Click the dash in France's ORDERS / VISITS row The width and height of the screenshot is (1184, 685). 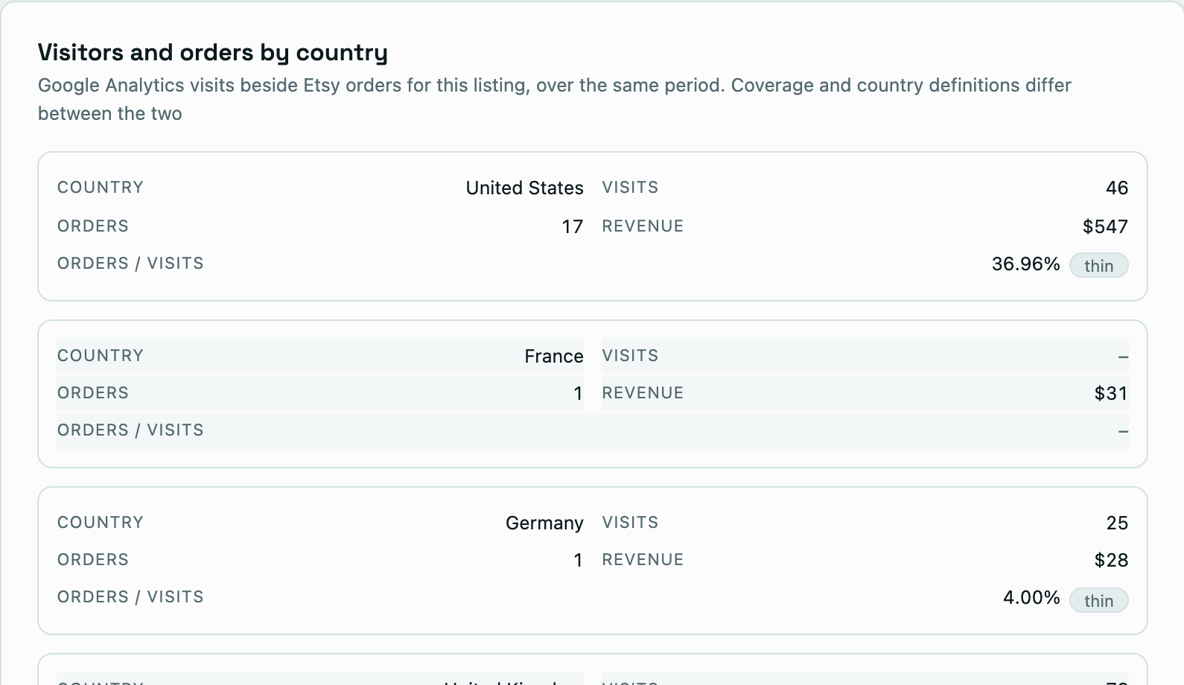click(1123, 432)
